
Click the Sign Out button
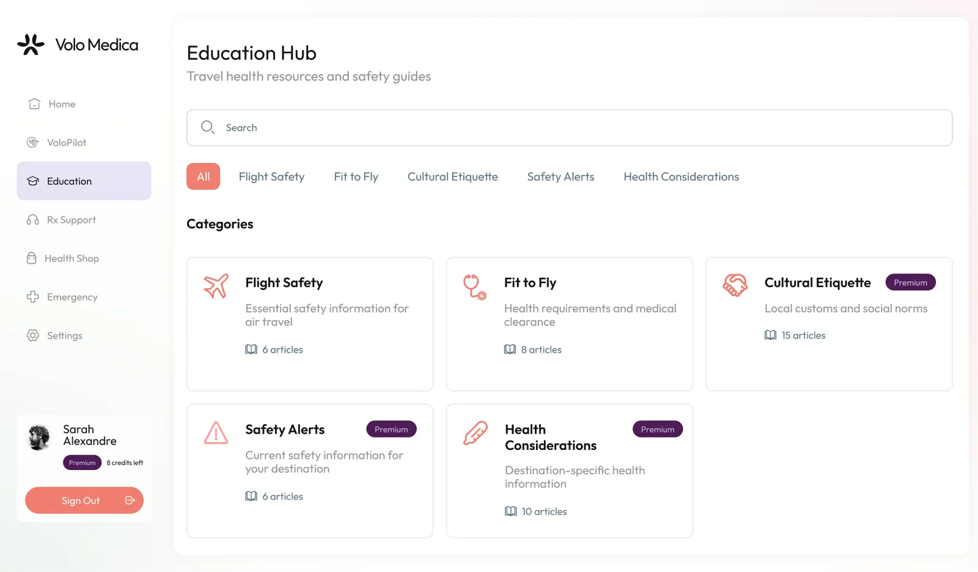pyautogui.click(x=84, y=501)
